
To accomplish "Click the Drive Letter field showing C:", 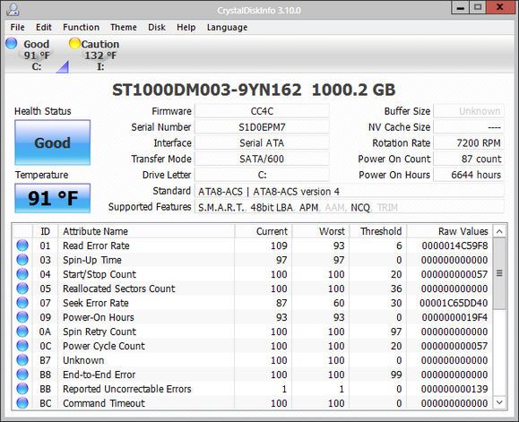I will (262, 175).
